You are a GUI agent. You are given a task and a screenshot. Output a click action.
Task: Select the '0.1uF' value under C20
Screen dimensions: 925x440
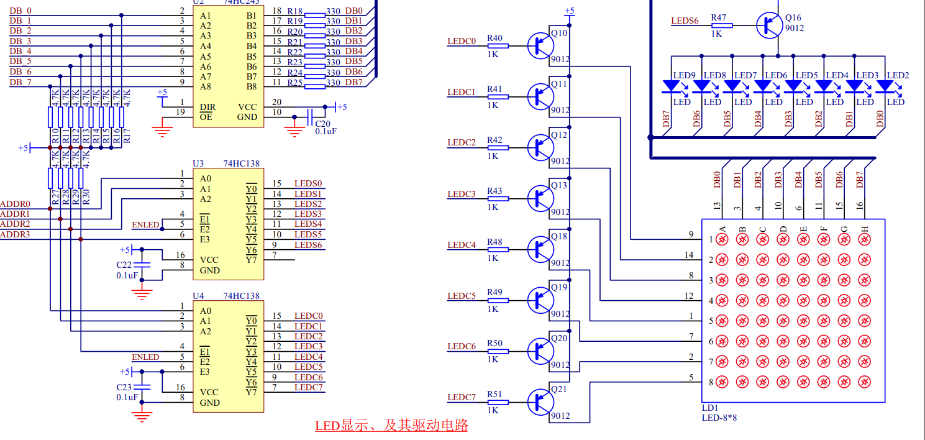326,132
